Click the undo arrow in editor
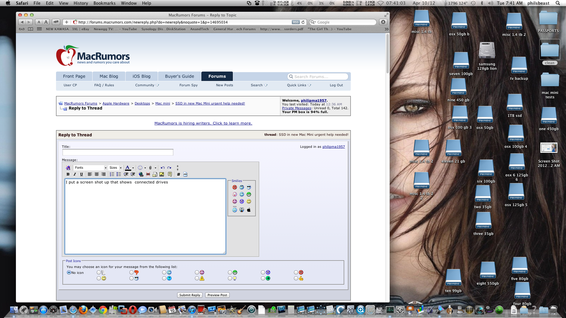 pyautogui.click(x=162, y=168)
